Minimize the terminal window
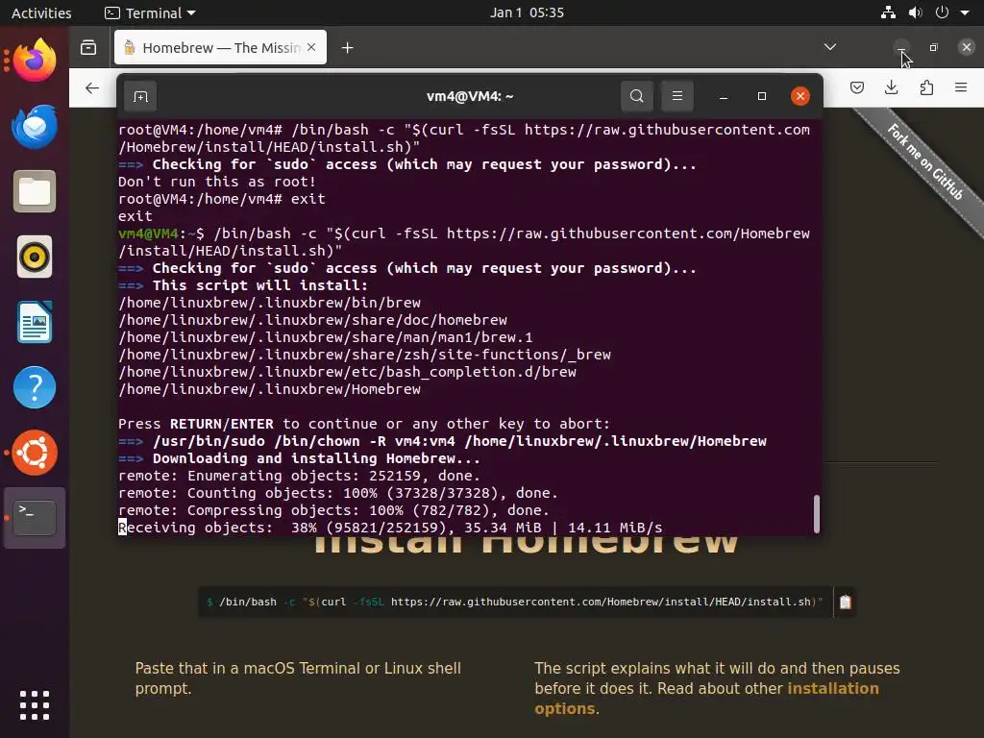The height and width of the screenshot is (738, 984). pyautogui.click(x=724, y=96)
